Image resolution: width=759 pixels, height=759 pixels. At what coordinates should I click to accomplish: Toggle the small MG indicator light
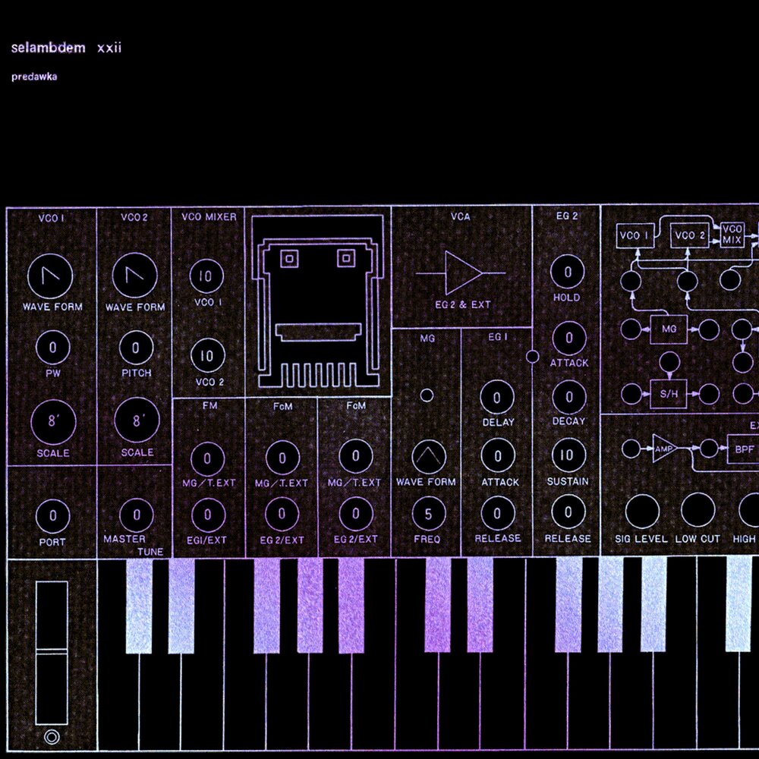pyautogui.click(x=427, y=395)
